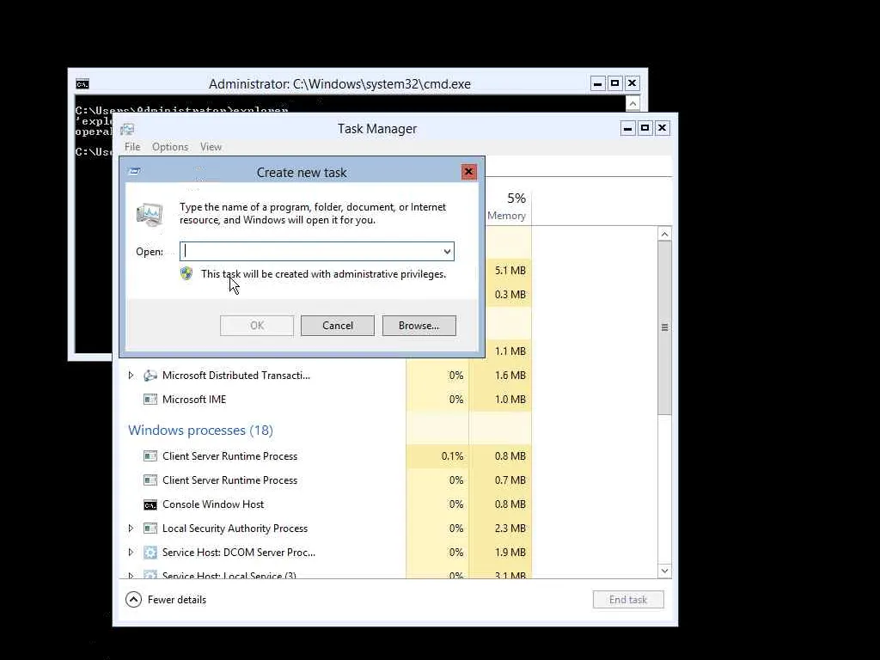Click the Service Host DCOM gear icon
Viewport: 880px width, 660px height.
150,553
